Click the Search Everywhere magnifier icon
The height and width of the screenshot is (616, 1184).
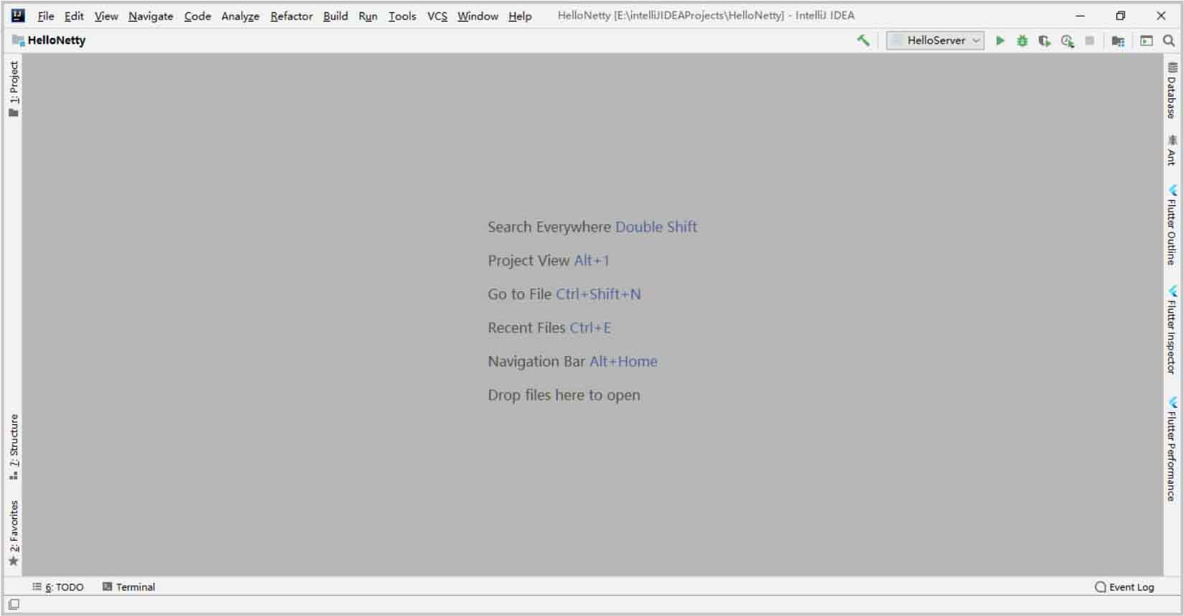tap(1169, 41)
